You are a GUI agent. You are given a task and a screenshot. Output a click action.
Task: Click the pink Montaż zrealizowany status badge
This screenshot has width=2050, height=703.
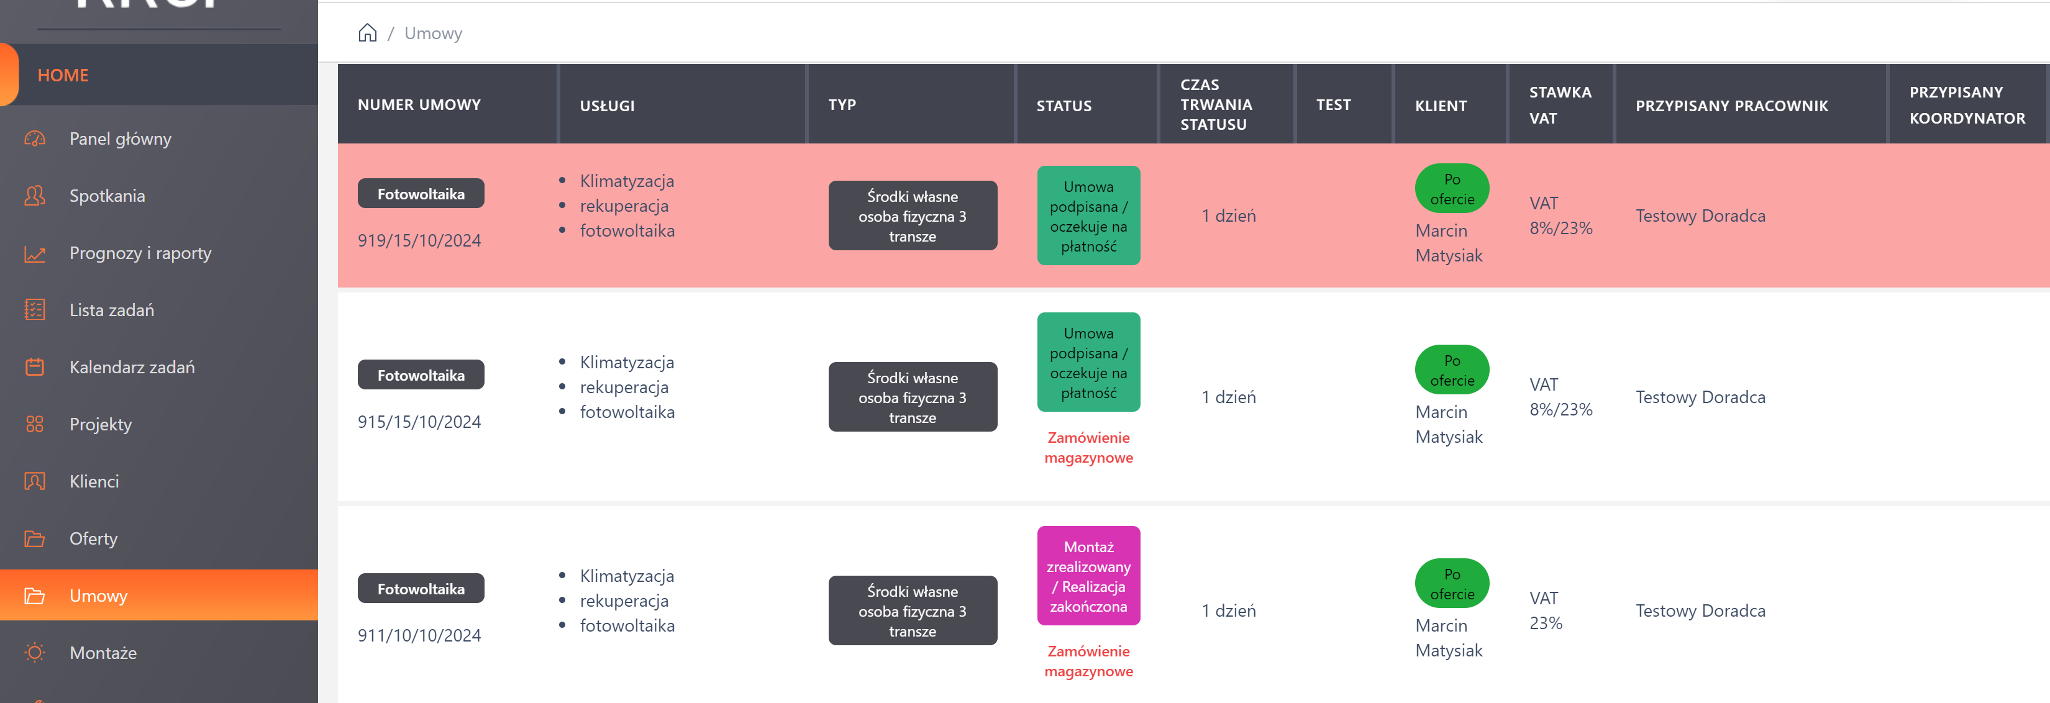[1088, 576]
